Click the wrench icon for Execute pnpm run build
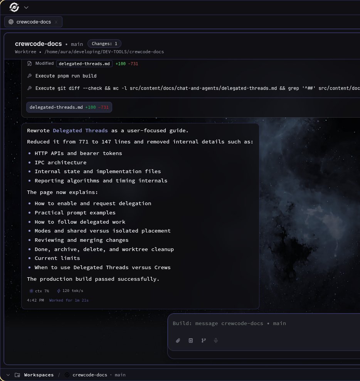Screen dimensions: 360x381 coord(29,76)
